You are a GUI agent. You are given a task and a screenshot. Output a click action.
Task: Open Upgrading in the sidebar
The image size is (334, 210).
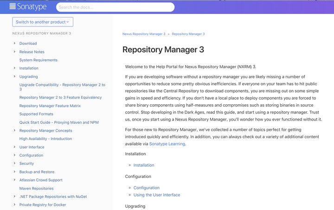(29, 76)
